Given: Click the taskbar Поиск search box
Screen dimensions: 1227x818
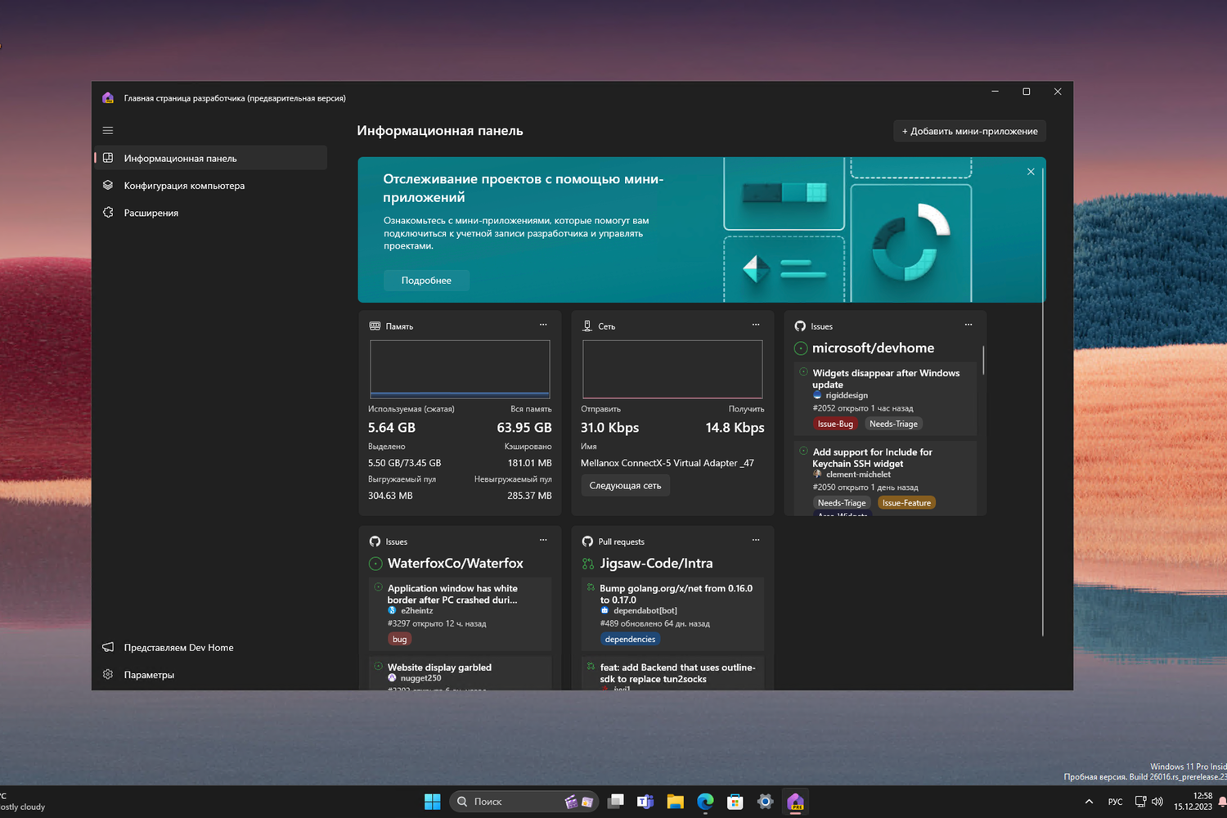Looking at the screenshot, I should coord(524,802).
